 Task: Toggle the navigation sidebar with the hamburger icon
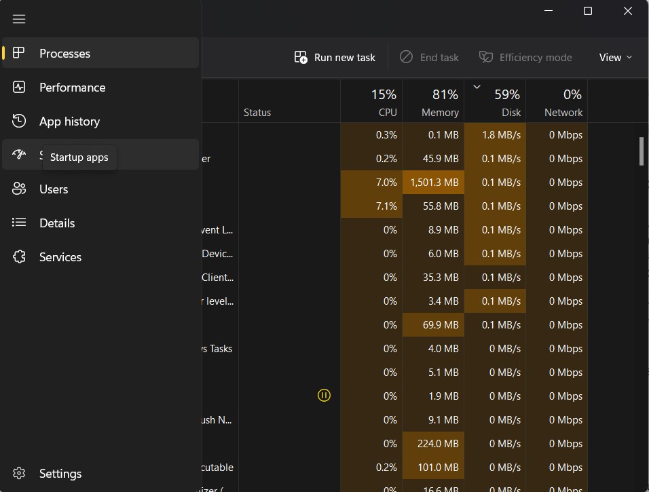point(18,18)
